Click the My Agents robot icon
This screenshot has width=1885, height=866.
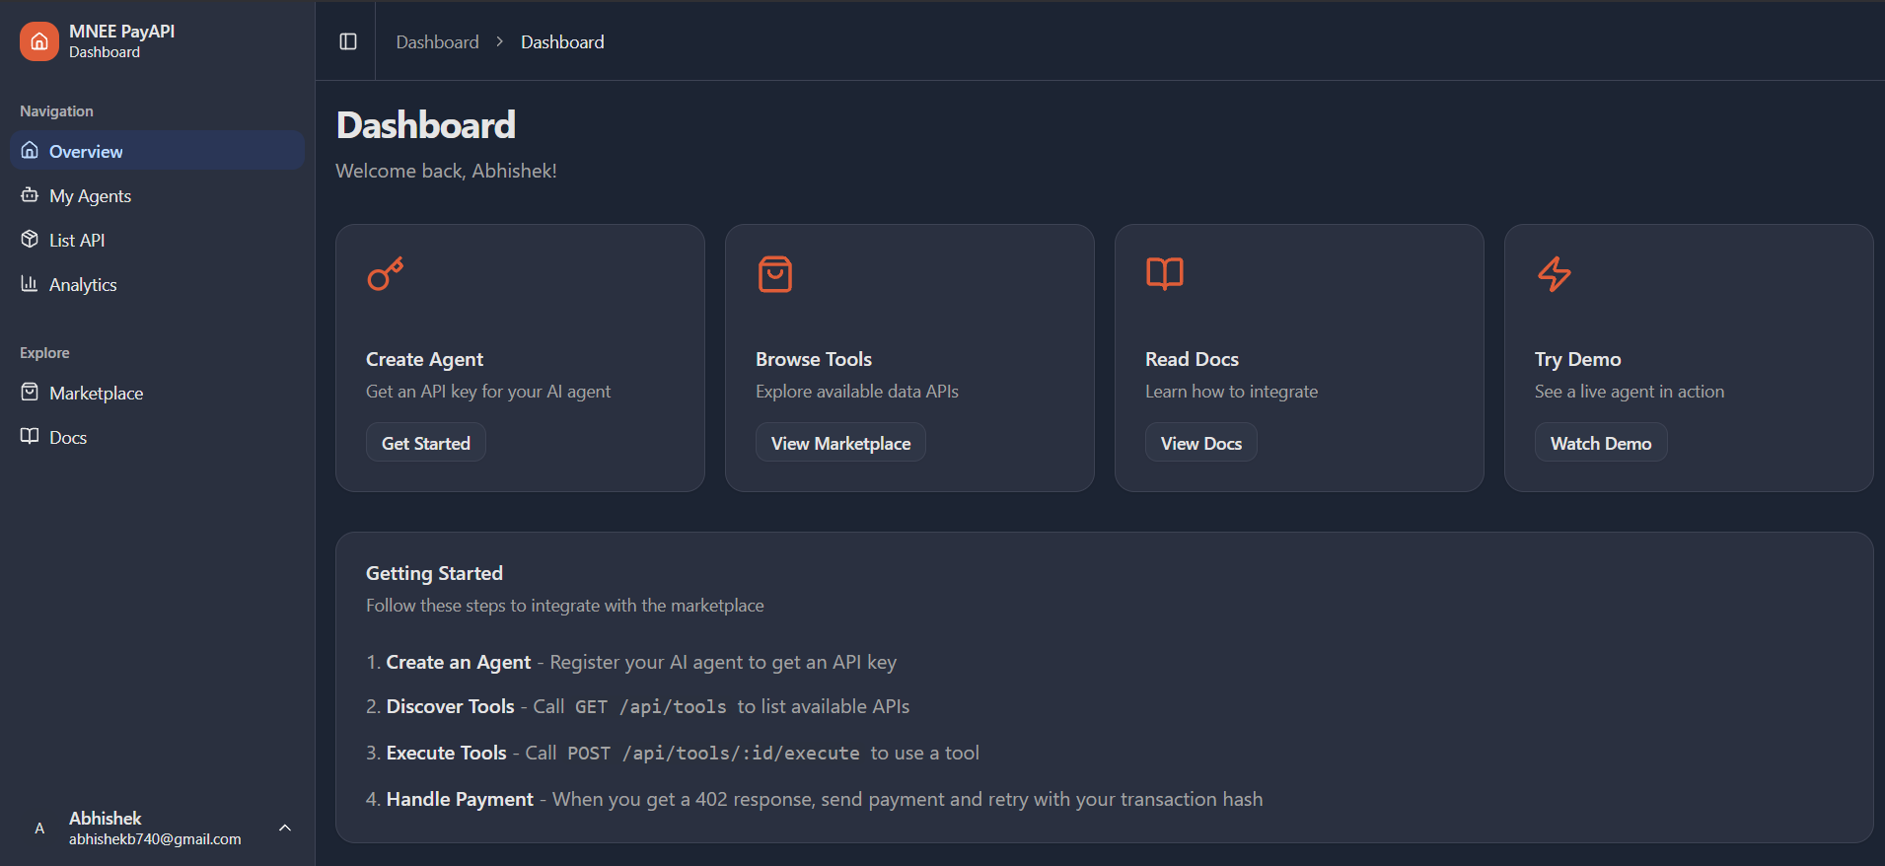click(30, 194)
